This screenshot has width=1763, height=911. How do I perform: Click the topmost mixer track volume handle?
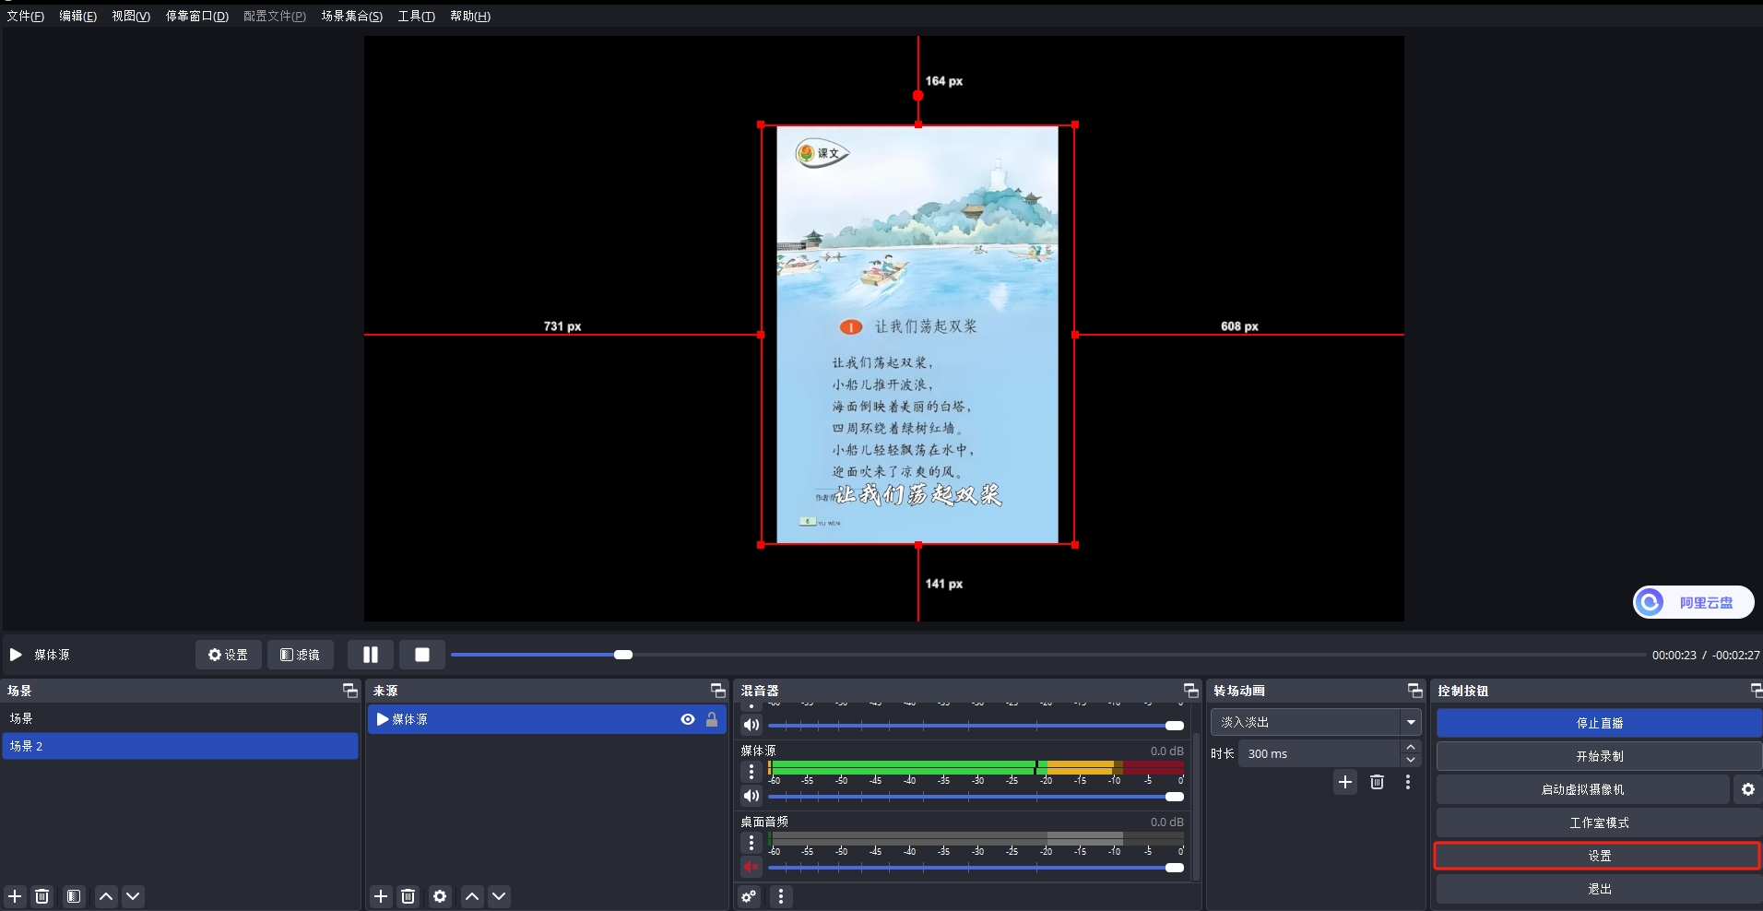[1175, 725]
